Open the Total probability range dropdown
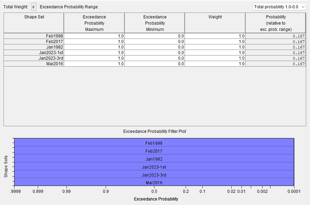This screenshot has width=310, height=205. point(279,7)
